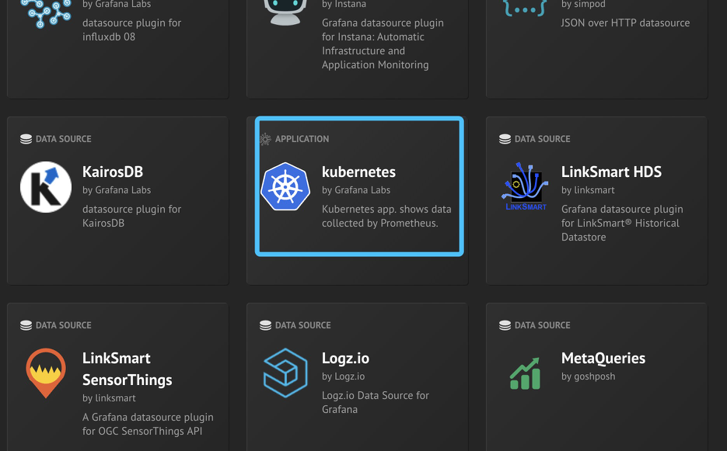The image size is (727, 451).
Task: Open the LinkSmart HDS plugin title
Action: (x=612, y=172)
